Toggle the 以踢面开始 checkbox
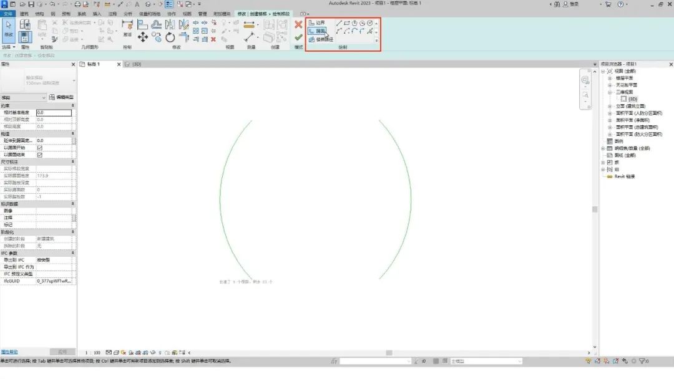The height and width of the screenshot is (379, 674). [x=39, y=148]
